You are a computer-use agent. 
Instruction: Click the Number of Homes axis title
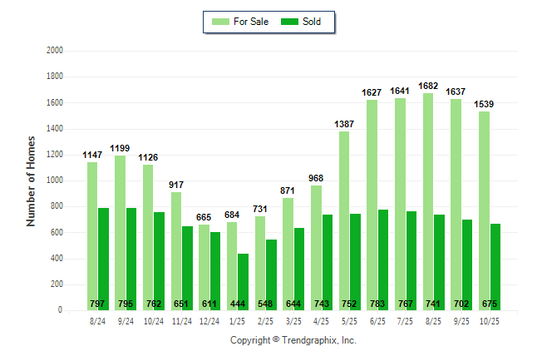point(31,180)
